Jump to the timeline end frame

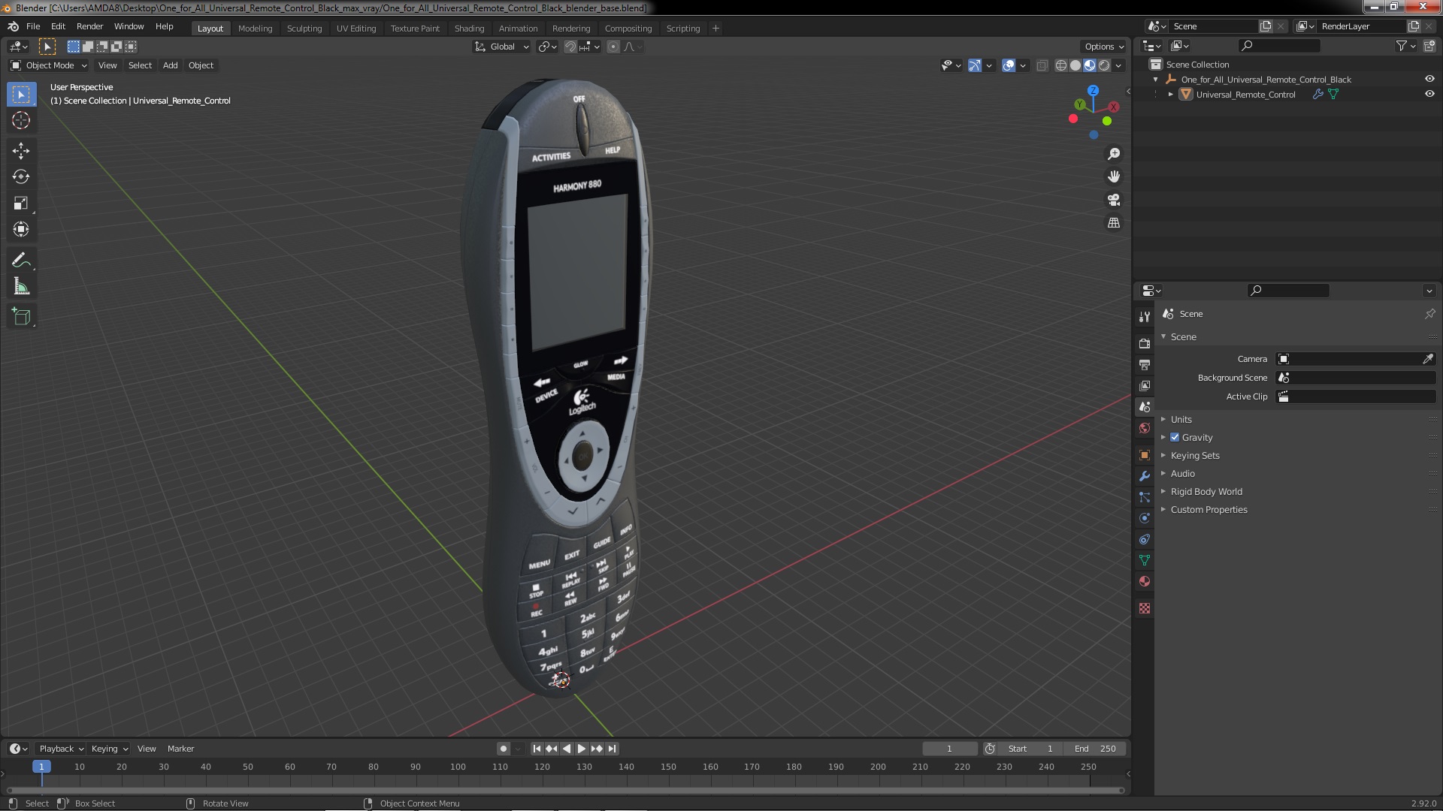(613, 749)
